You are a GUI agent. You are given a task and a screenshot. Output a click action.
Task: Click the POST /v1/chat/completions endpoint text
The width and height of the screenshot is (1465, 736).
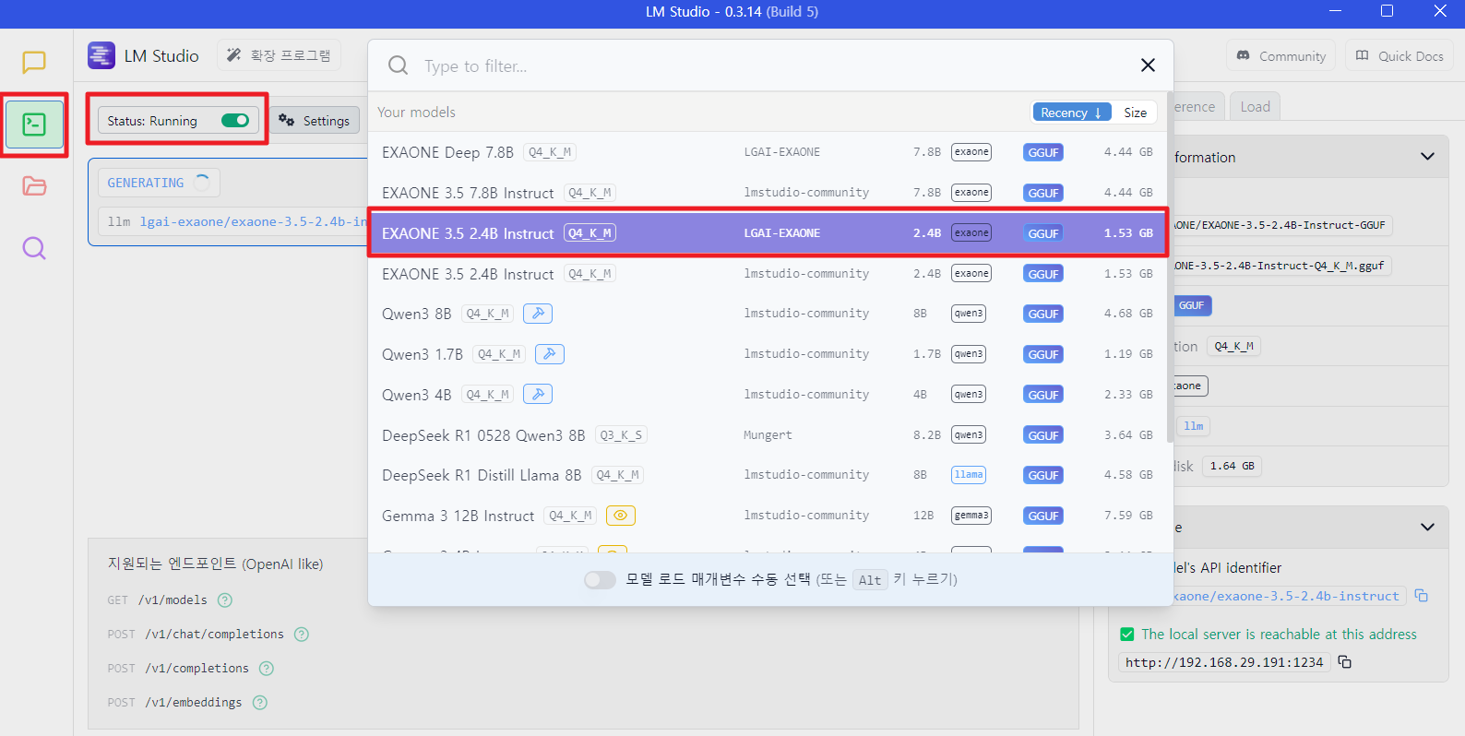click(196, 635)
